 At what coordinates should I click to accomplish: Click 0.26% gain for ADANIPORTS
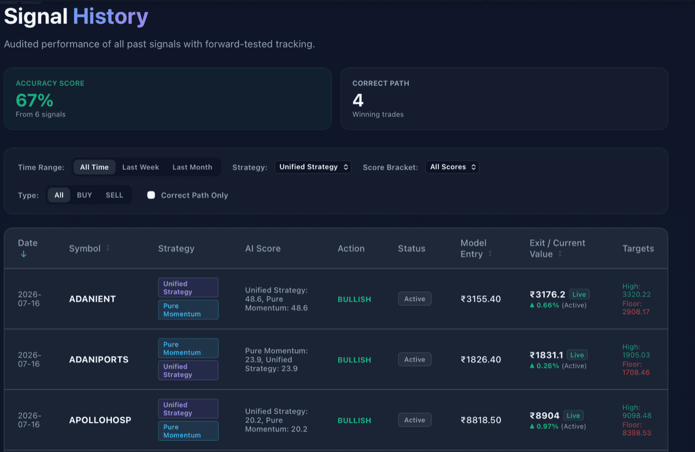[x=544, y=366]
